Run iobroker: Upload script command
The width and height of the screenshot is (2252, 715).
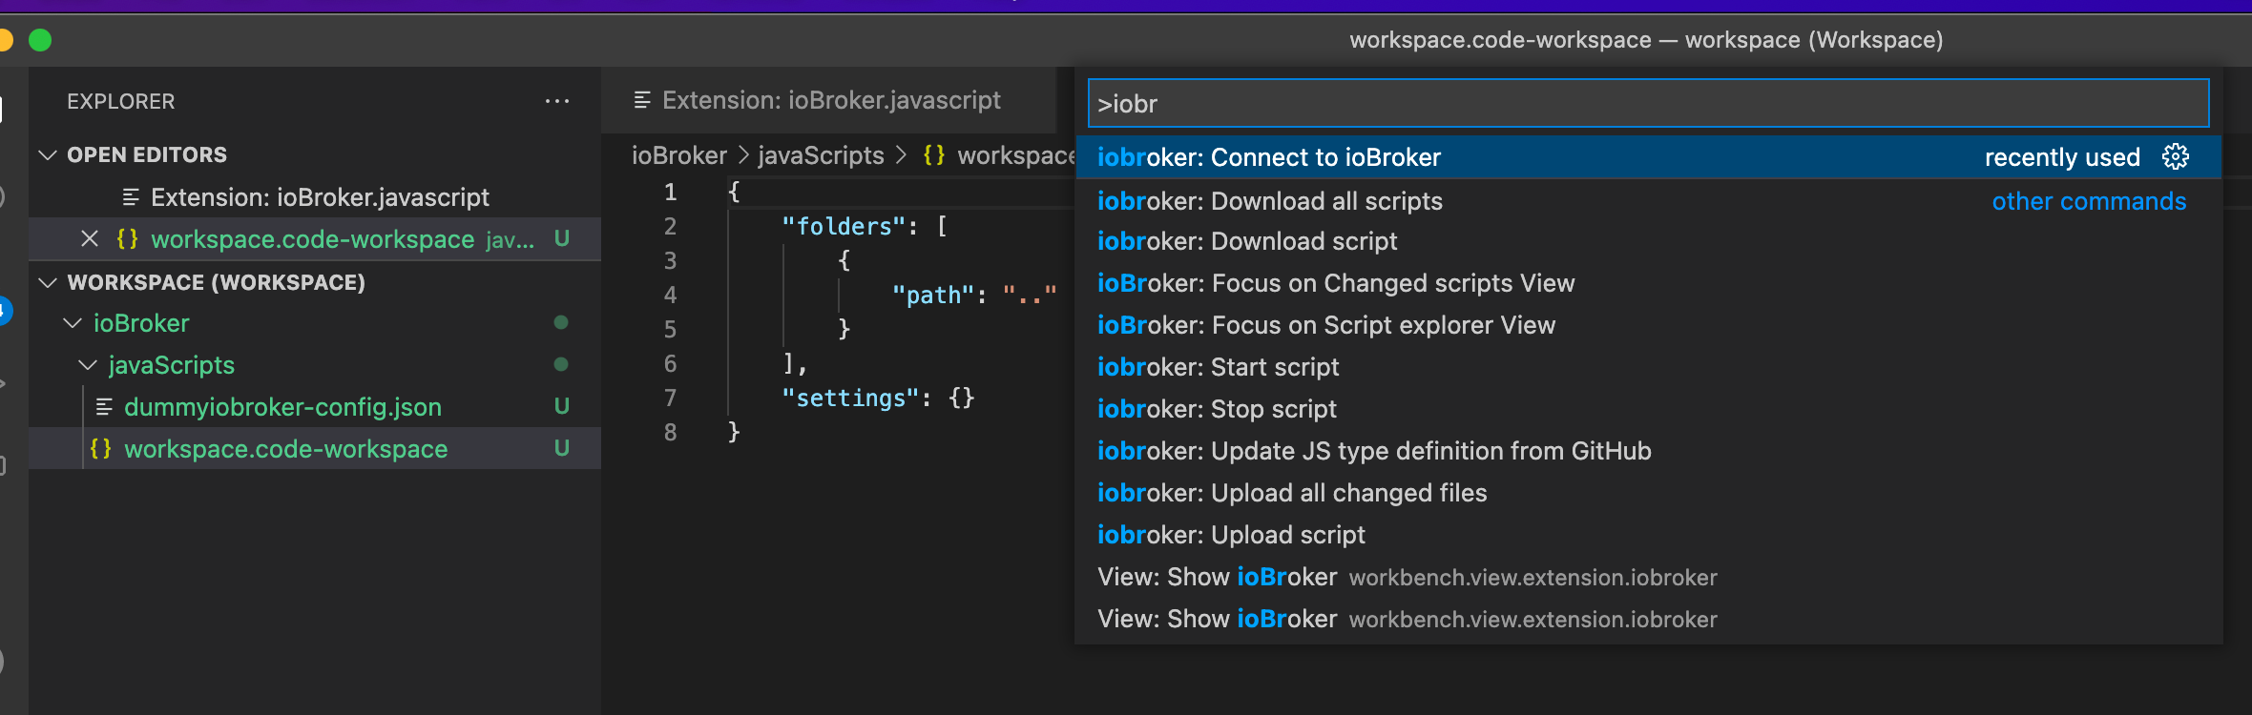tap(1648, 535)
